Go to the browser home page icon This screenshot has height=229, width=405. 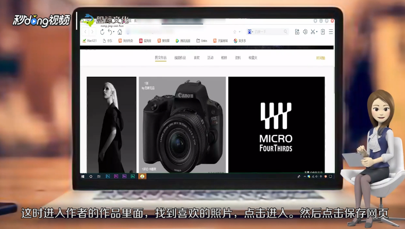pos(120,32)
